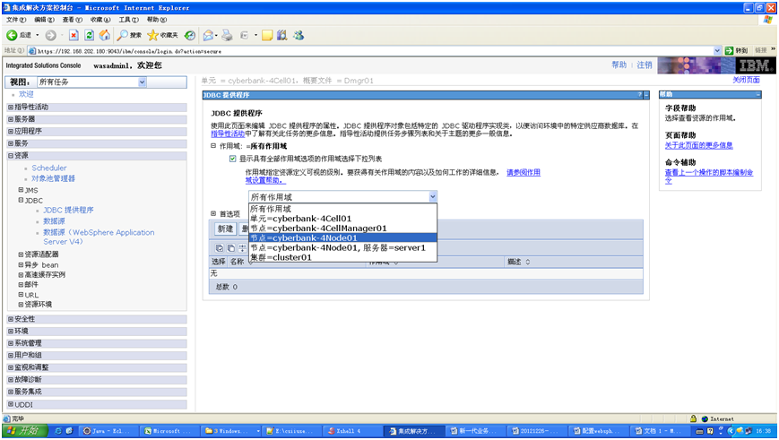Open the 编辑 menu
This screenshot has height=440, width=779.
44,20
